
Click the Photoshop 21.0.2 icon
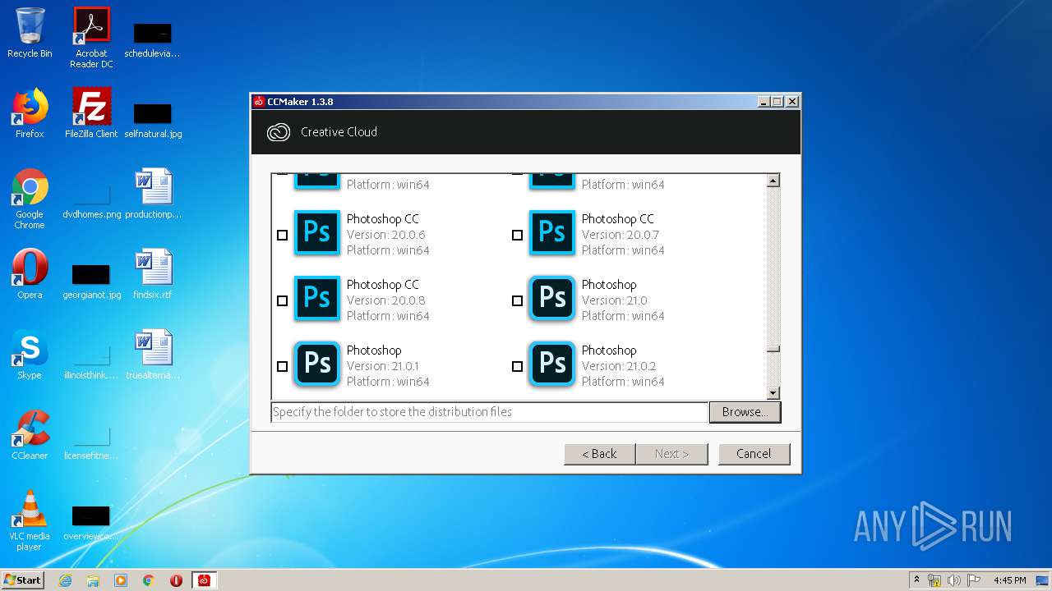[x=552, y=364]
